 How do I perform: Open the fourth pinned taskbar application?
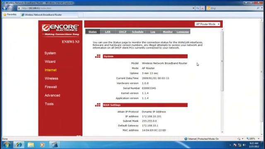pyautogui.click(x=54, y=145)
